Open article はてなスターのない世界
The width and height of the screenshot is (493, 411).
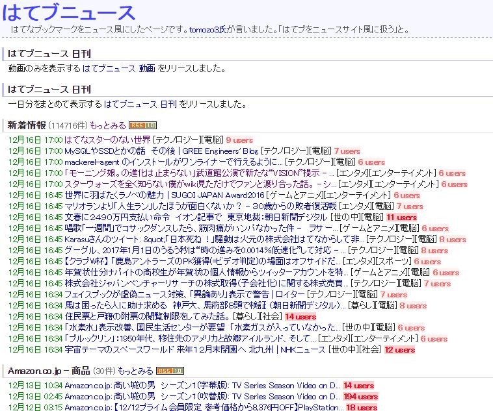[x=107, y=140]
